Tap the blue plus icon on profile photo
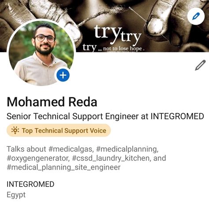The image size is (209, 204). pos(63,75)
